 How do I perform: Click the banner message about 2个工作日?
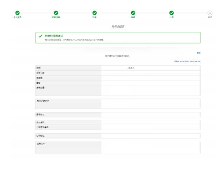74,40
